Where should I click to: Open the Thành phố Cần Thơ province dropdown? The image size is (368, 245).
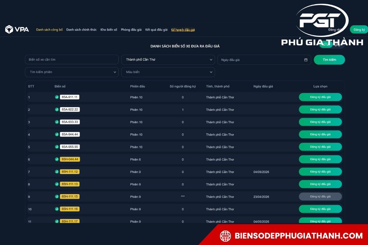[x=168, y=60]
